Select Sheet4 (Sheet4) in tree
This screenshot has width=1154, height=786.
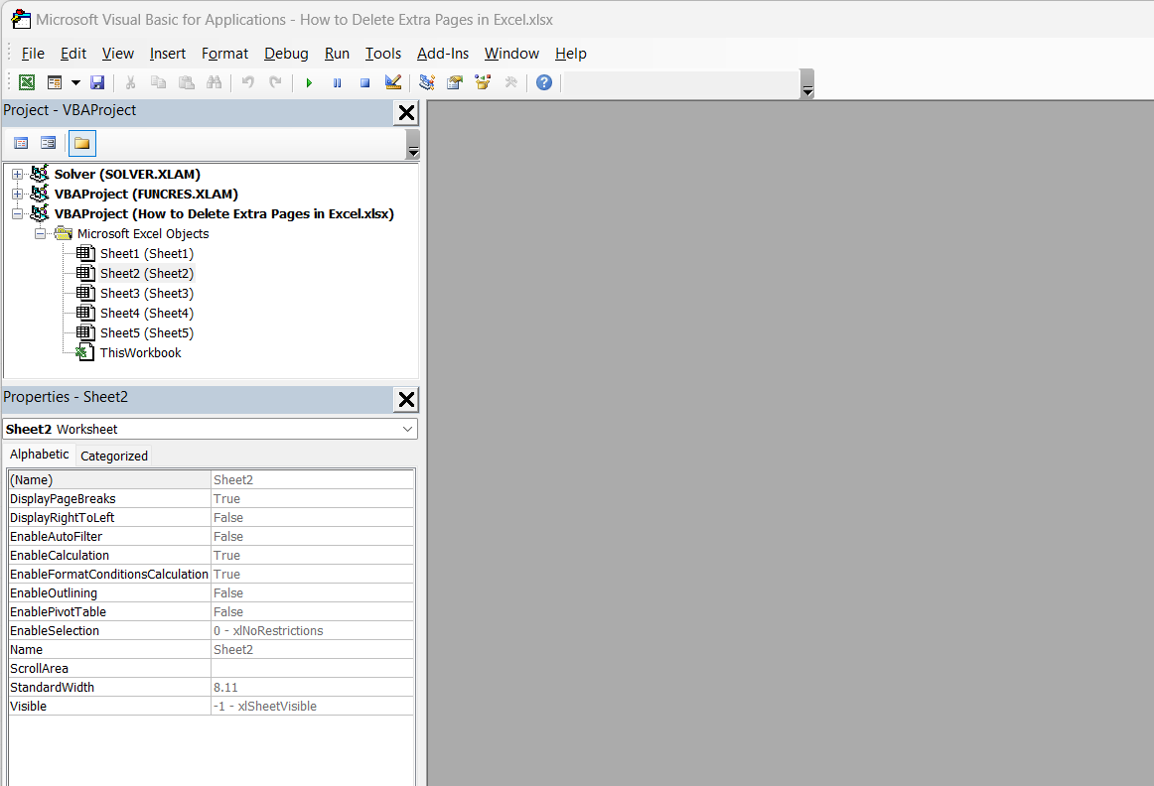pos(146,314)
